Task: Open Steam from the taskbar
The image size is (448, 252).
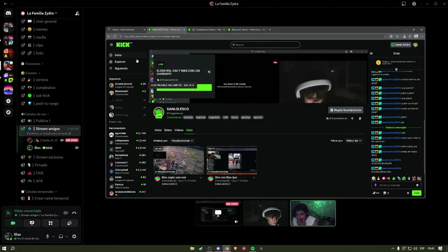Action: (x=201, y=248)
